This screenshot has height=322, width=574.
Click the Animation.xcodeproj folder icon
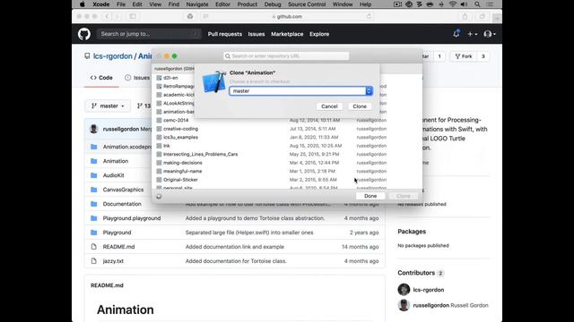pyautogui.click(x=93, y=147)
